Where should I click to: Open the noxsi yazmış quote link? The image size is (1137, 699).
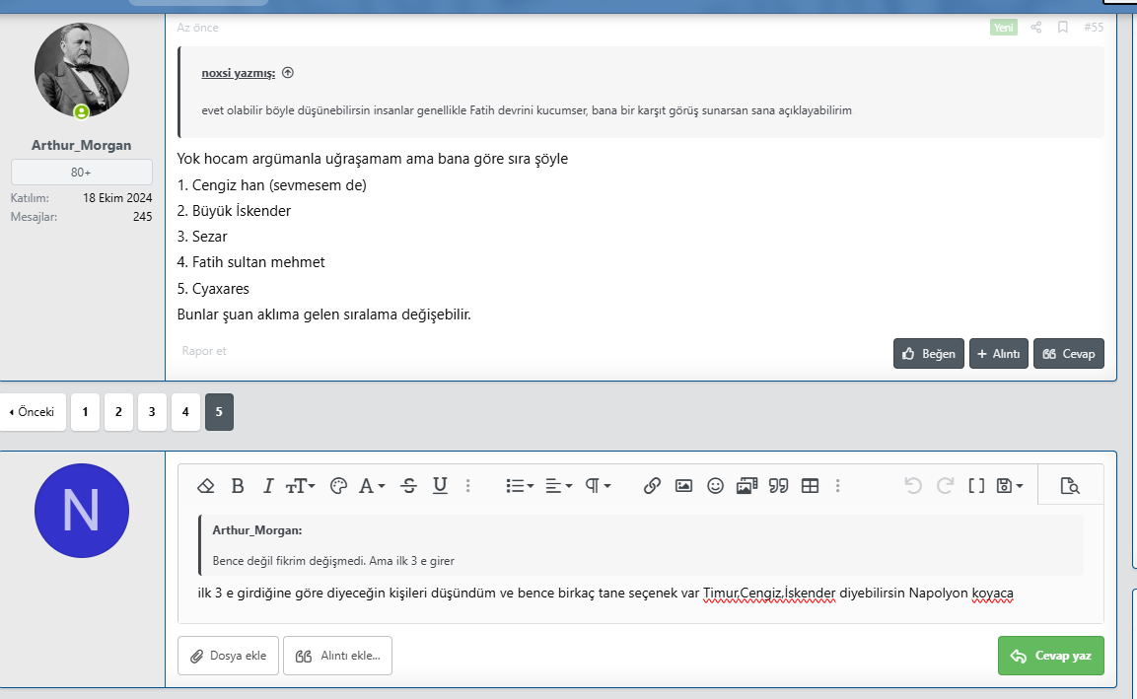238,73
